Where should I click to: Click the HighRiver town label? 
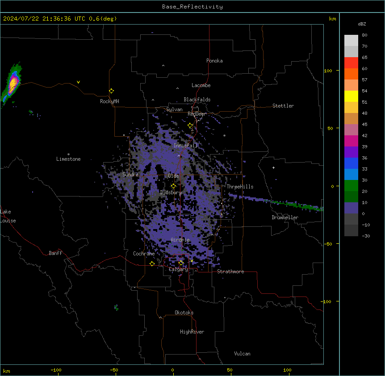[x=192, y=332]
